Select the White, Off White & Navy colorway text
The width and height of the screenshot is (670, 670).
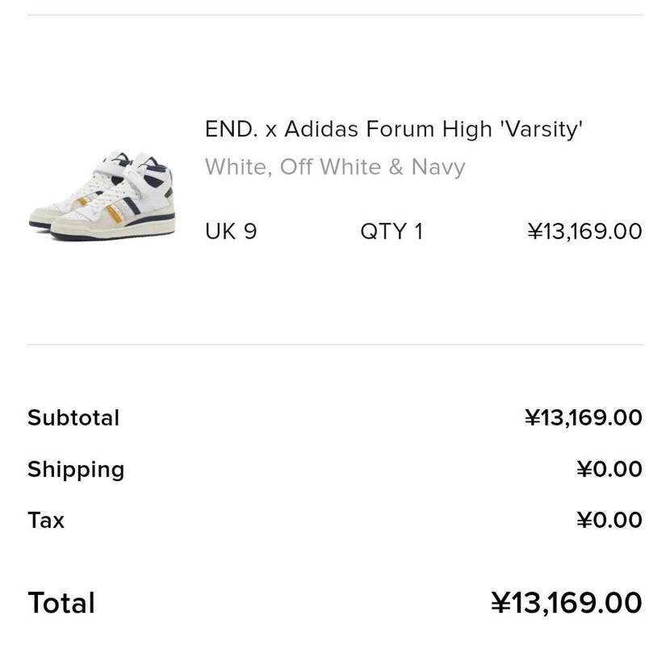click(335, 167)
